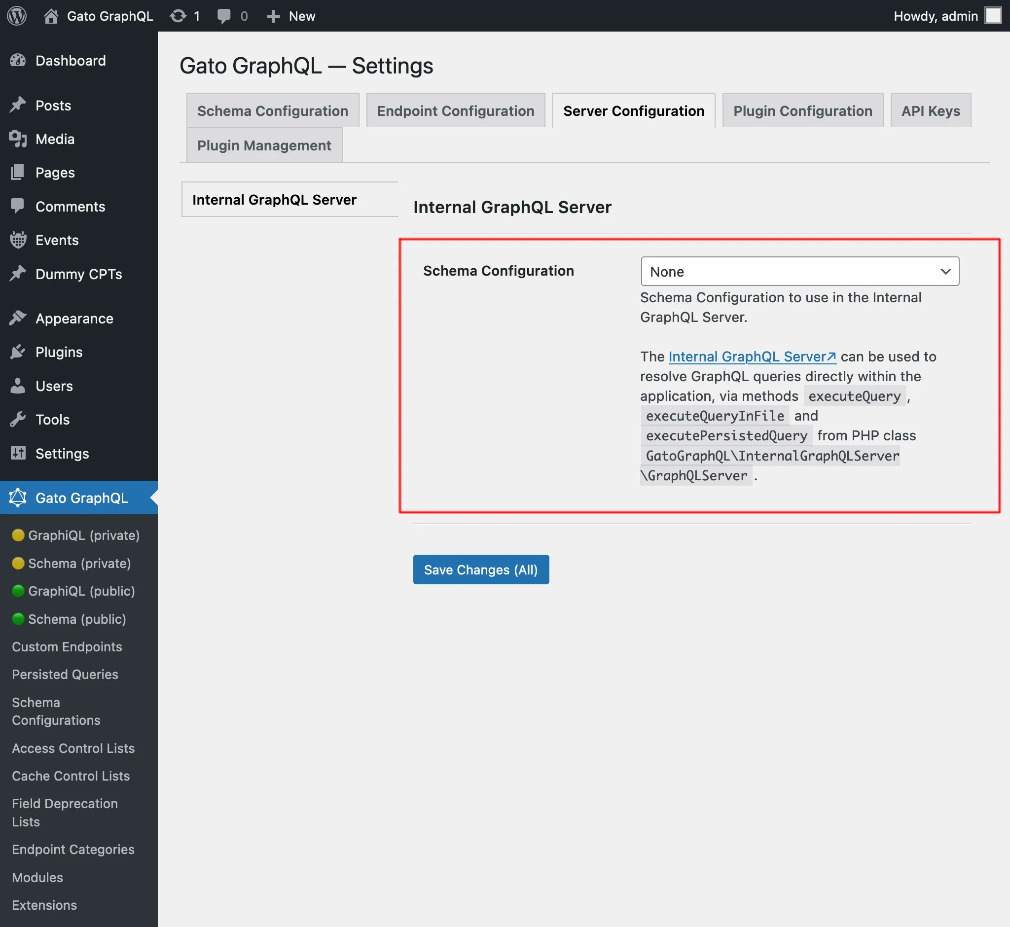Open the Schema Configuration dropdown
This screenshot has width=1010, height=927.
(799, 272)
